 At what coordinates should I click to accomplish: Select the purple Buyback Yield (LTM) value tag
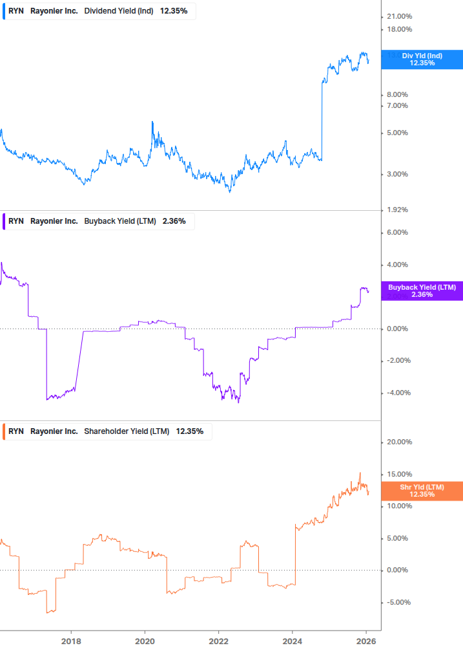click(x=422, y=291)
